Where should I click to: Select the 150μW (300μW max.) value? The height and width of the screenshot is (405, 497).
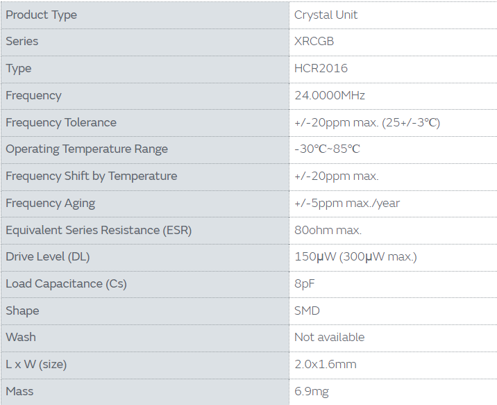click(355, 256)
